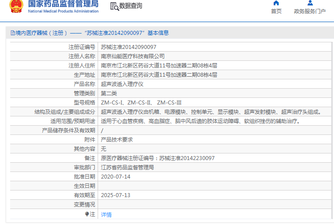Select product name 超声波透入理疗仪
The width and height of the screenshot is (334, 224).
122,84
